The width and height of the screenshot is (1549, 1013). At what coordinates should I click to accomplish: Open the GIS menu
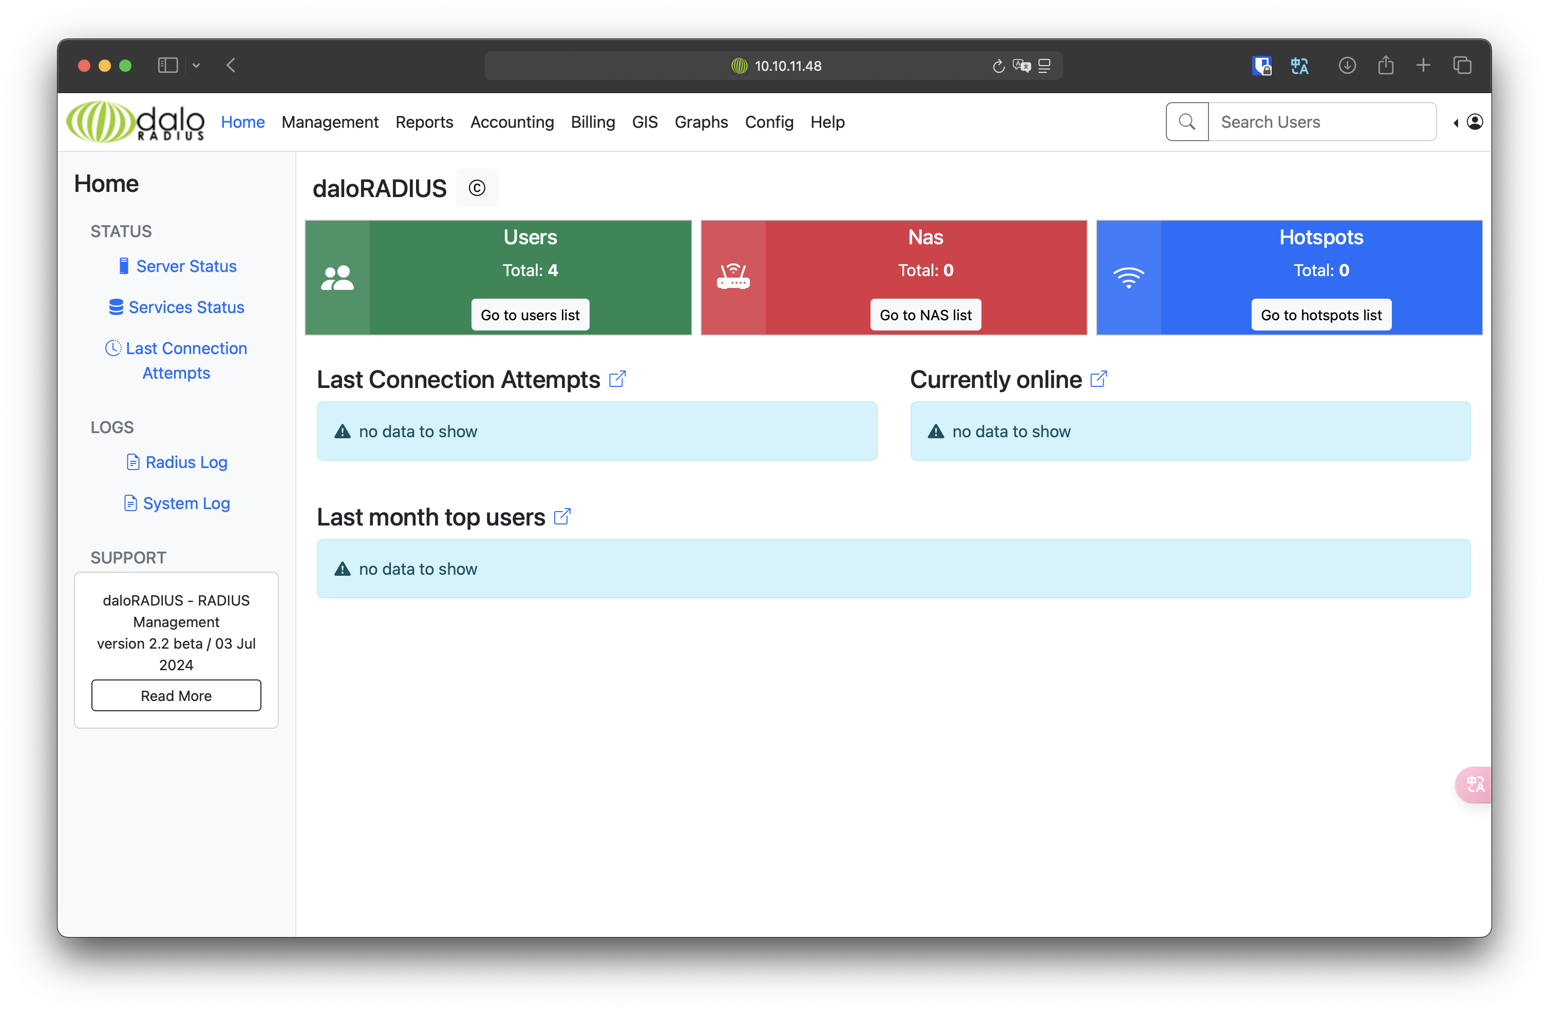coord(645,122)
